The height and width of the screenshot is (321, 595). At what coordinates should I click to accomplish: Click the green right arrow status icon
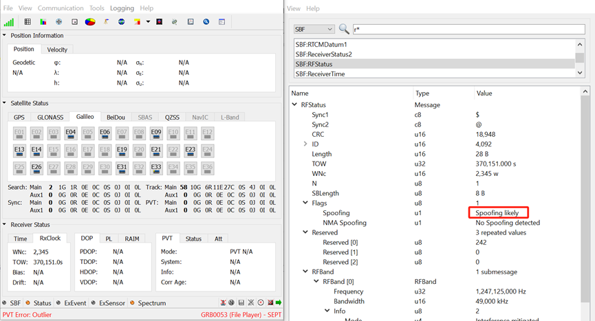tap(279, 302)
